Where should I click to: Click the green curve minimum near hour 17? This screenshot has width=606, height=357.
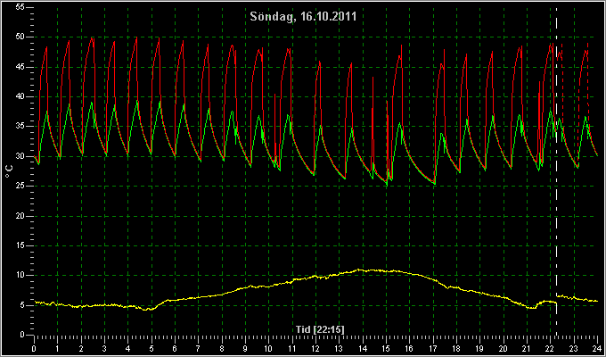pyautogui.click(x=435, y=185)
